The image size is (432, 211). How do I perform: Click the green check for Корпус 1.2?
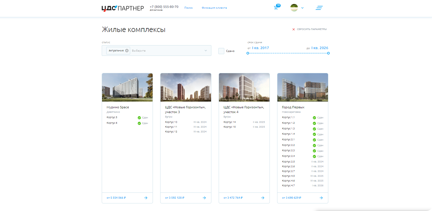(x=315, y=123)
